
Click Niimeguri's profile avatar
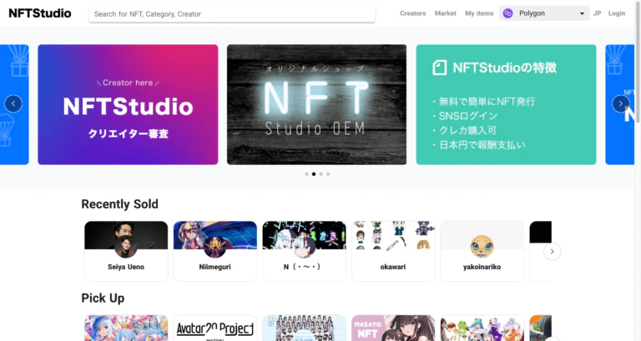pos(215,247)
